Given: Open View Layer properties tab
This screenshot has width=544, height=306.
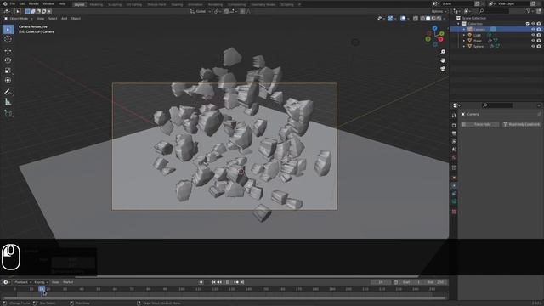Looking at the screenshot, I should (454, 141).
